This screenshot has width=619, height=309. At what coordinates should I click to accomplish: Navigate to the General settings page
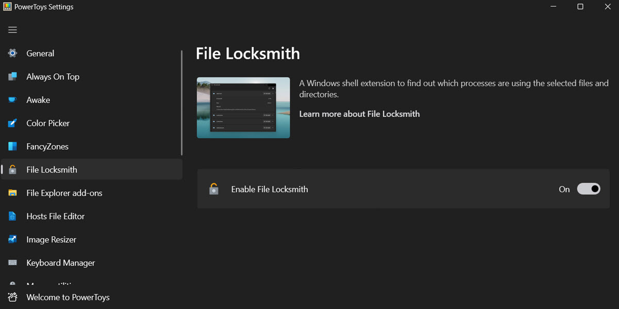(x=40, y=53)
